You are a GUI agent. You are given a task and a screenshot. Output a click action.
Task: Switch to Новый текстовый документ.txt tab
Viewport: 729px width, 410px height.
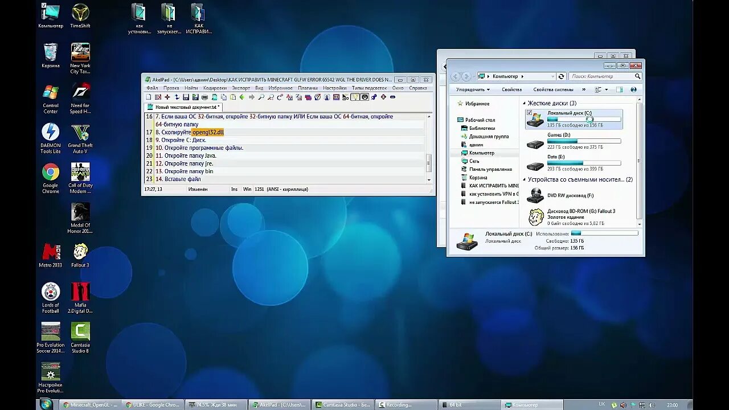pyautogui.click(x=183, y=106)
